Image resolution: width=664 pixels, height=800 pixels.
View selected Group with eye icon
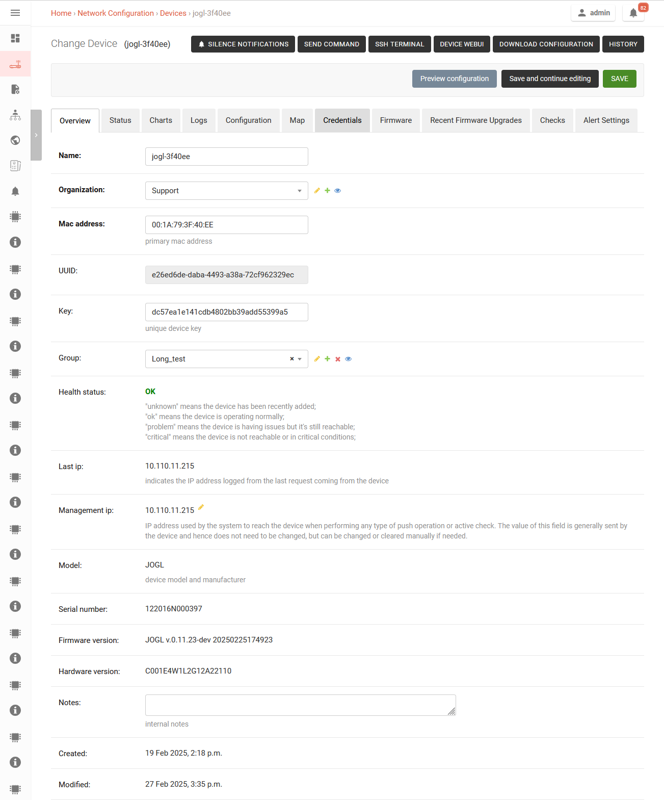(349, 359)
